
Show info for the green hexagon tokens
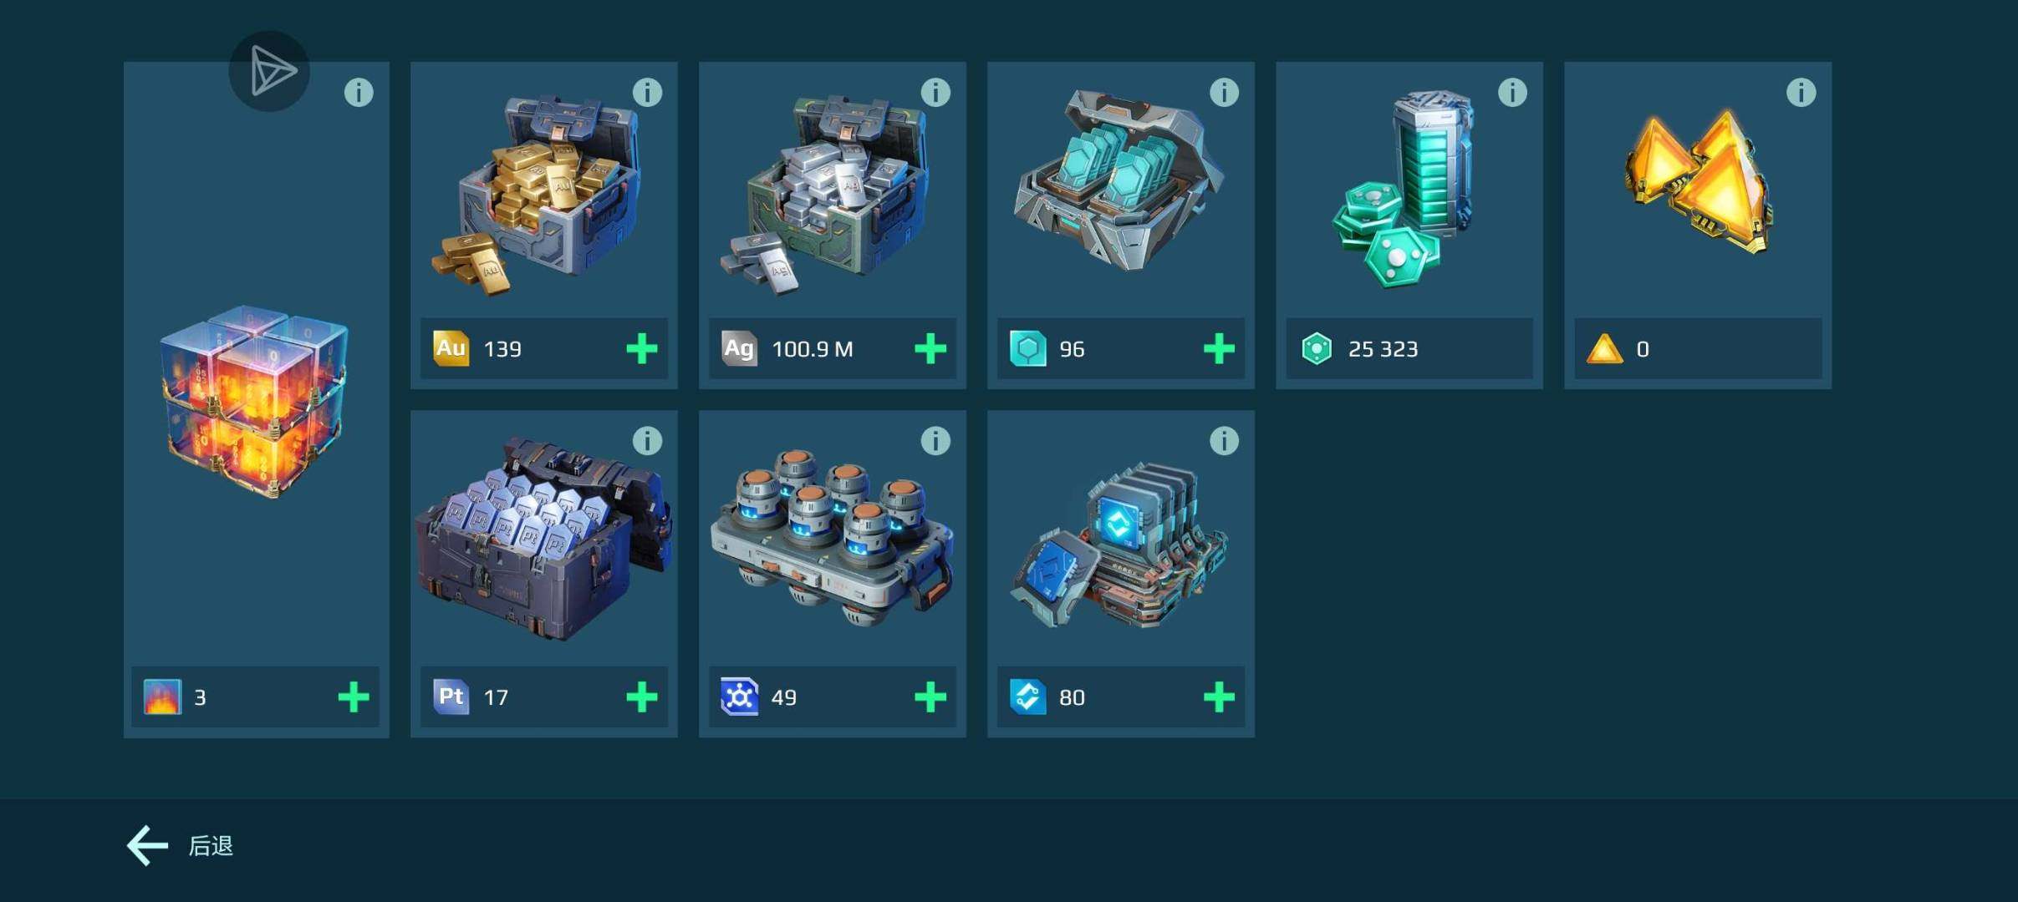pos(1512,92)
